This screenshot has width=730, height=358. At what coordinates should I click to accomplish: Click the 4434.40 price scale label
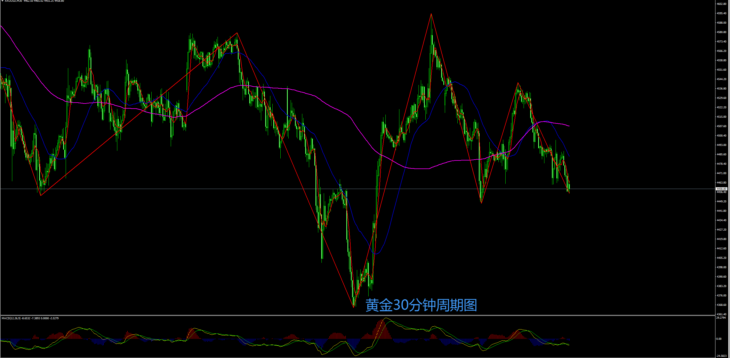click(721, 220)
